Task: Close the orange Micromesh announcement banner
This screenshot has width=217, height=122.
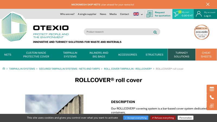Action: [208, 4]
